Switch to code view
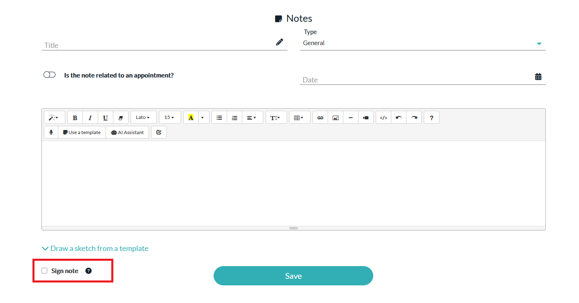Screen dimensions: 579x303 coord(384,118)
